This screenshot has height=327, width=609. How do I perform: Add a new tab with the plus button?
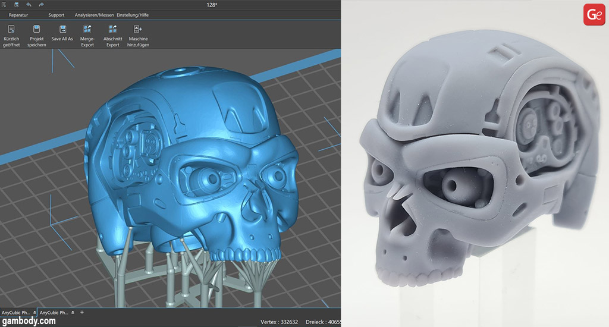click(82, 312)
